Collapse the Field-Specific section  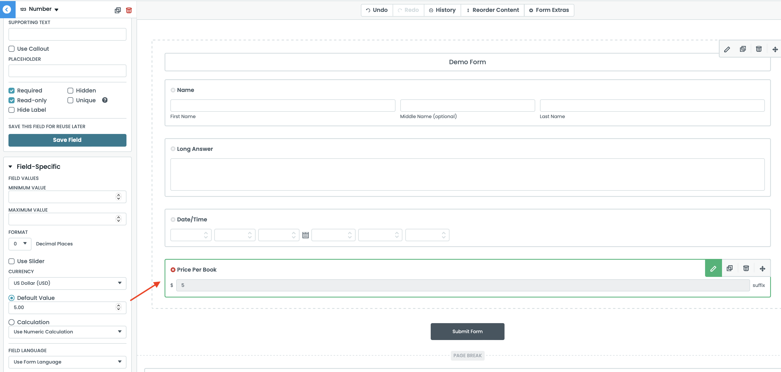pos(10,166)
